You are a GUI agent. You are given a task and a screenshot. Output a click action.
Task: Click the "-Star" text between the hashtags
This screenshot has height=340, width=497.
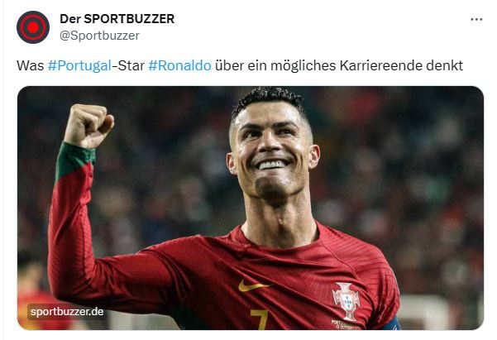coord(128,65)
